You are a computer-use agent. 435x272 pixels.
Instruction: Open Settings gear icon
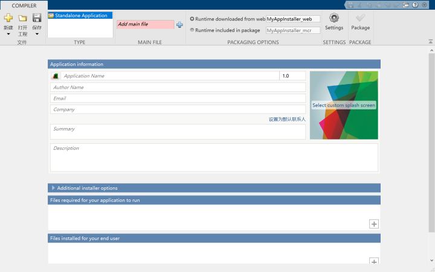click(334, 18)
